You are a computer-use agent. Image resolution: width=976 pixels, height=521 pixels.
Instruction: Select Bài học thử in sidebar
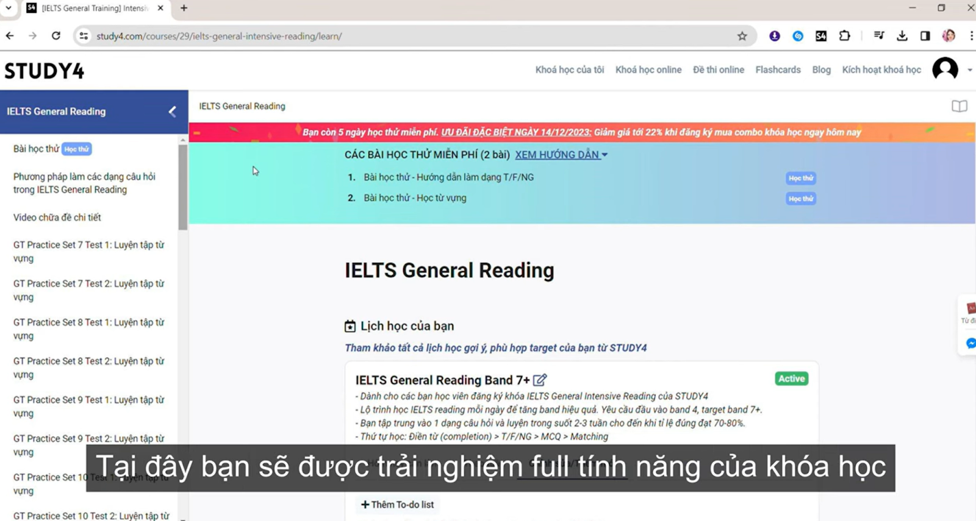(x=36, y=149)
